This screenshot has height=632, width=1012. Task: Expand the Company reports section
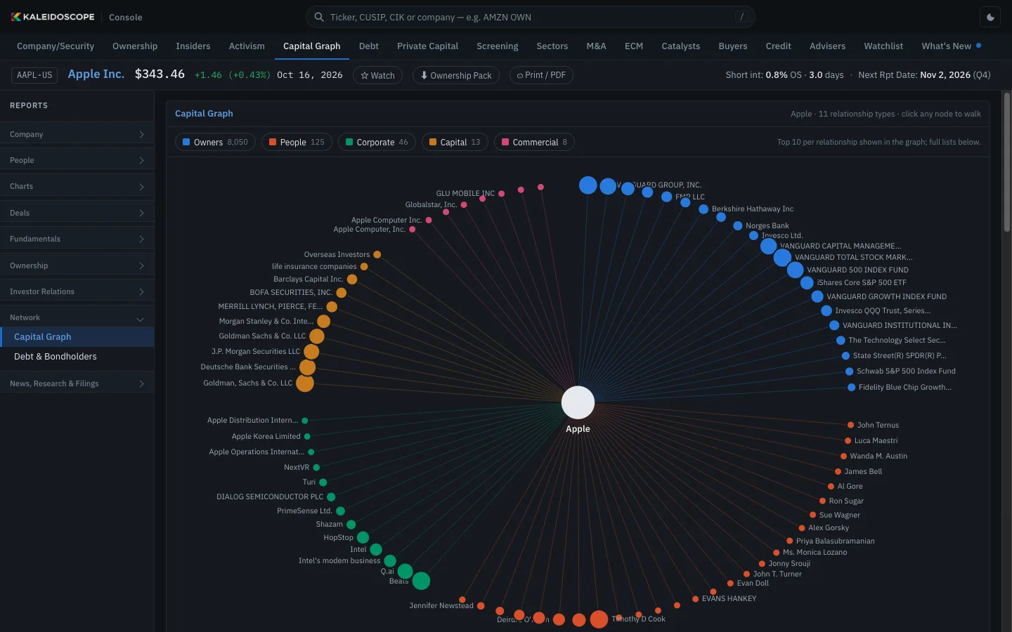pyautogui.click(x=77, y=134)
